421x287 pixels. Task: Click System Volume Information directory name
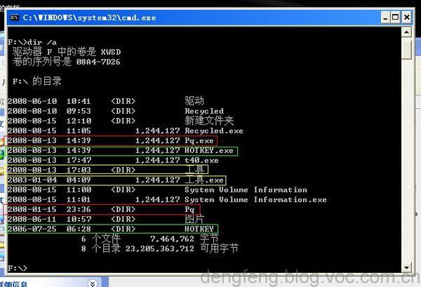pyautogui.click(x=246, y=189)
